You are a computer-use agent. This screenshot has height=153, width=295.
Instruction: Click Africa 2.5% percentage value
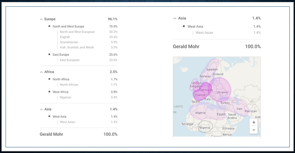pyautogui.click(x=114, y=72)
